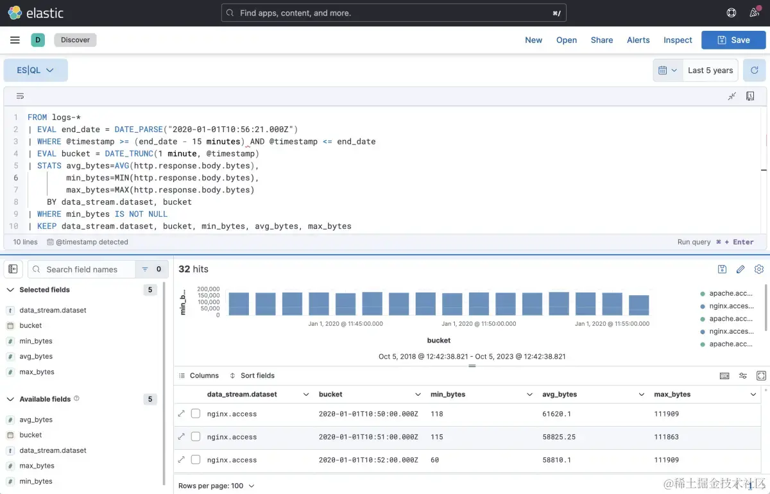Click max_bytes cell 111863

667,437
